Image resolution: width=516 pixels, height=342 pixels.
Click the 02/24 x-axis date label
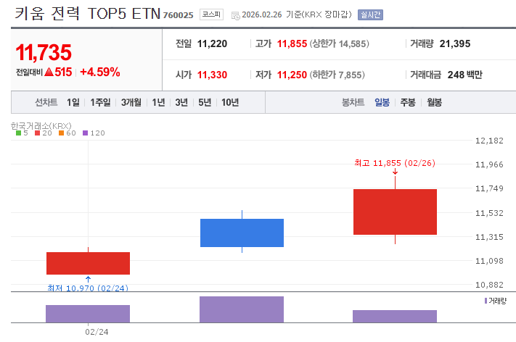point(97,332)
